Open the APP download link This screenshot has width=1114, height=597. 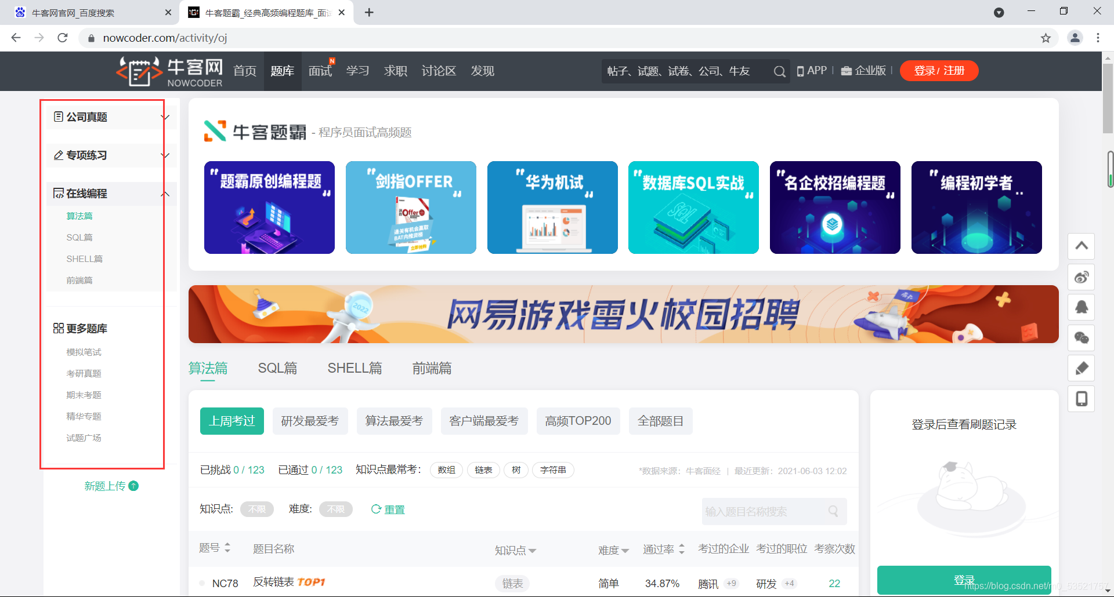[812, 71]
